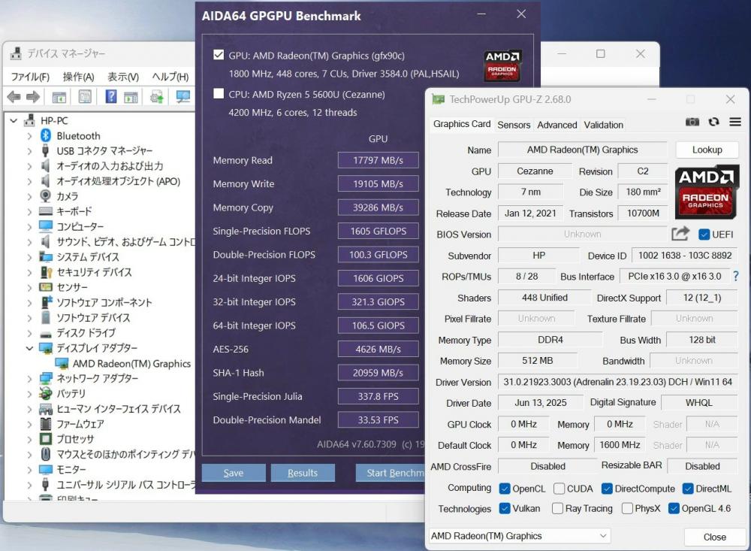751x551 pixels.
Task: Click the Start Benchmark button
Action: click(x=391, y=473)
